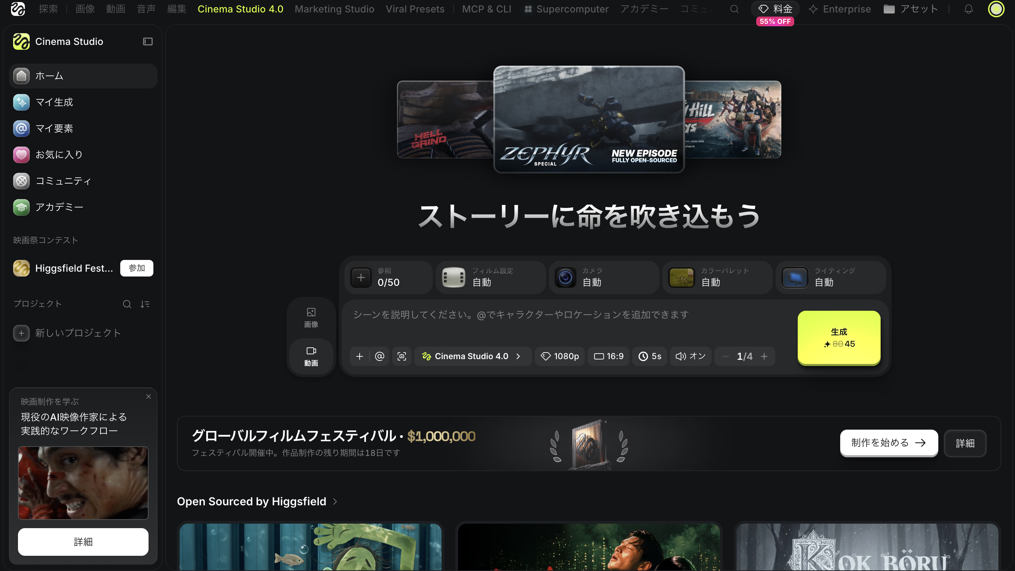The width and height of the screenshot is (1015, 571).
Task: Open Enterprise sparkle link
Action: click(839, 9)
